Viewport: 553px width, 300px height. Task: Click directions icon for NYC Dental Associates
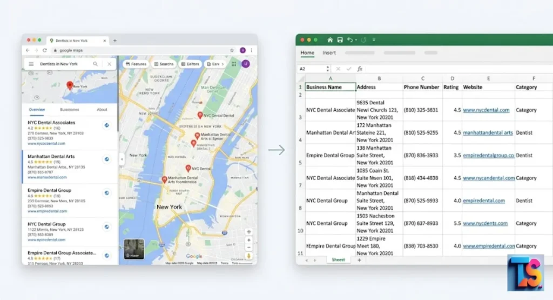tap(106, 125)
